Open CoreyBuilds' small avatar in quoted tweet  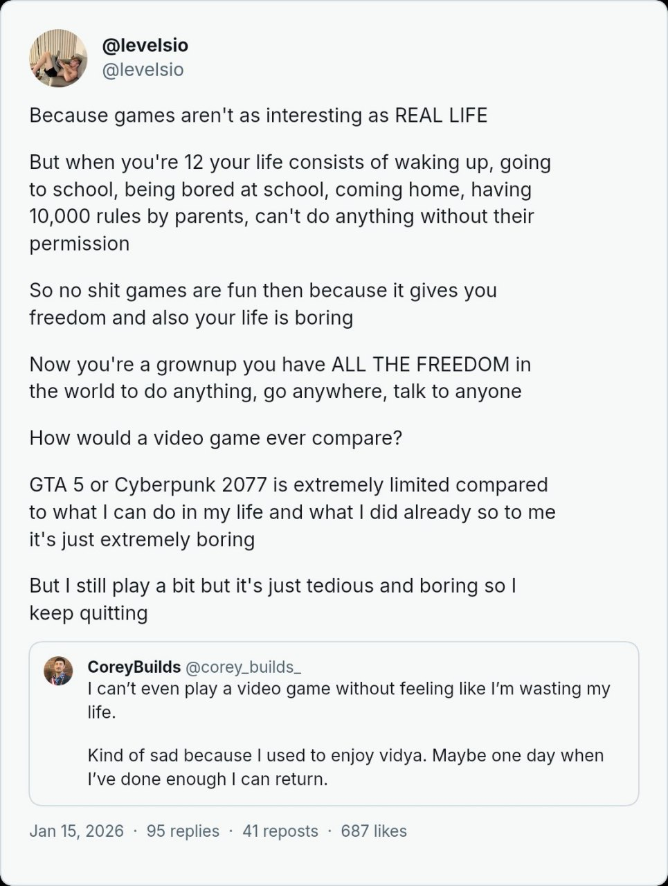click(58, 671)
